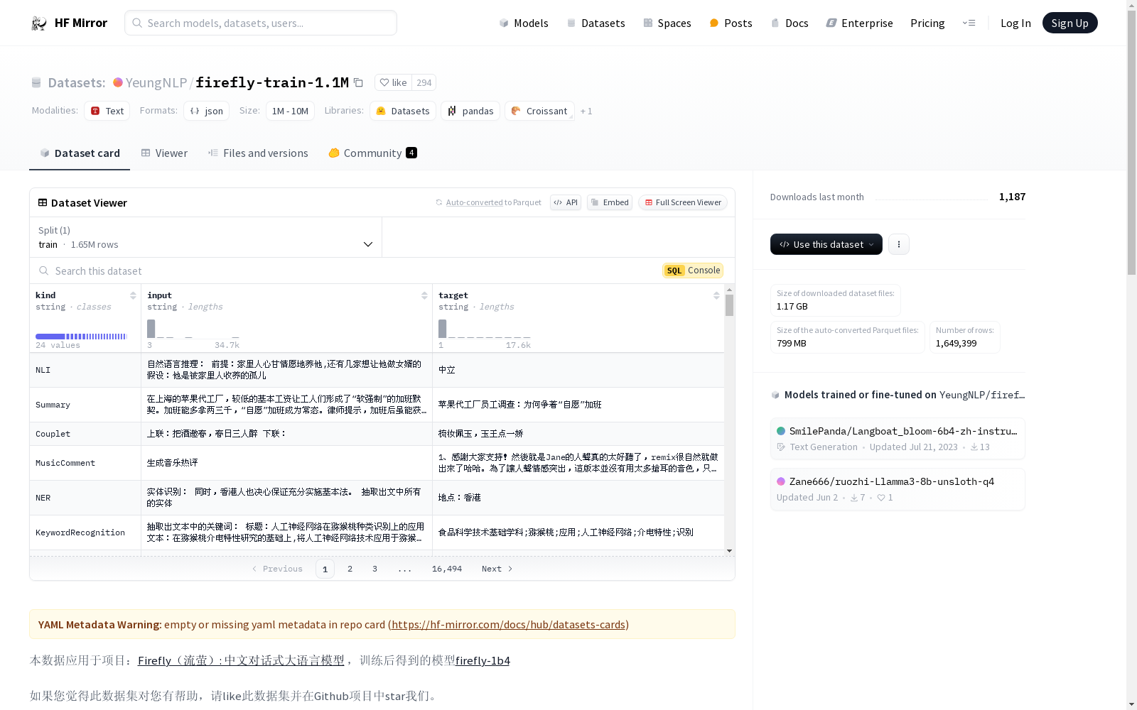1137x710 pixels.
Task: Click the HF Mirror logo icon
Action: (x=39, y=23)
